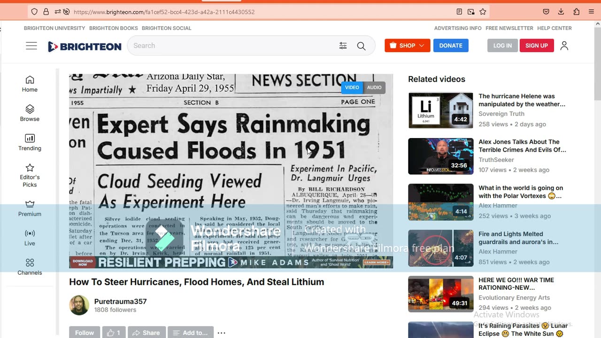Switch player to AUDIO mode

[374, 87]
